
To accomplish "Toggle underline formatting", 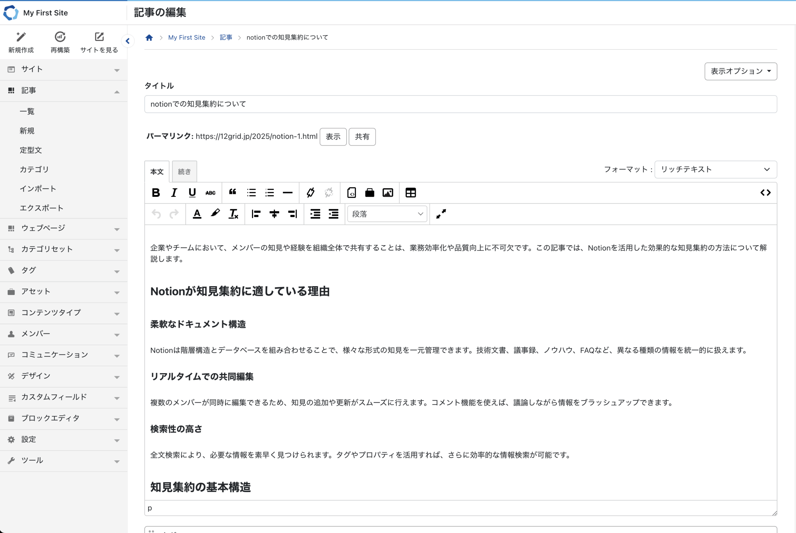I will pos(192,193).
